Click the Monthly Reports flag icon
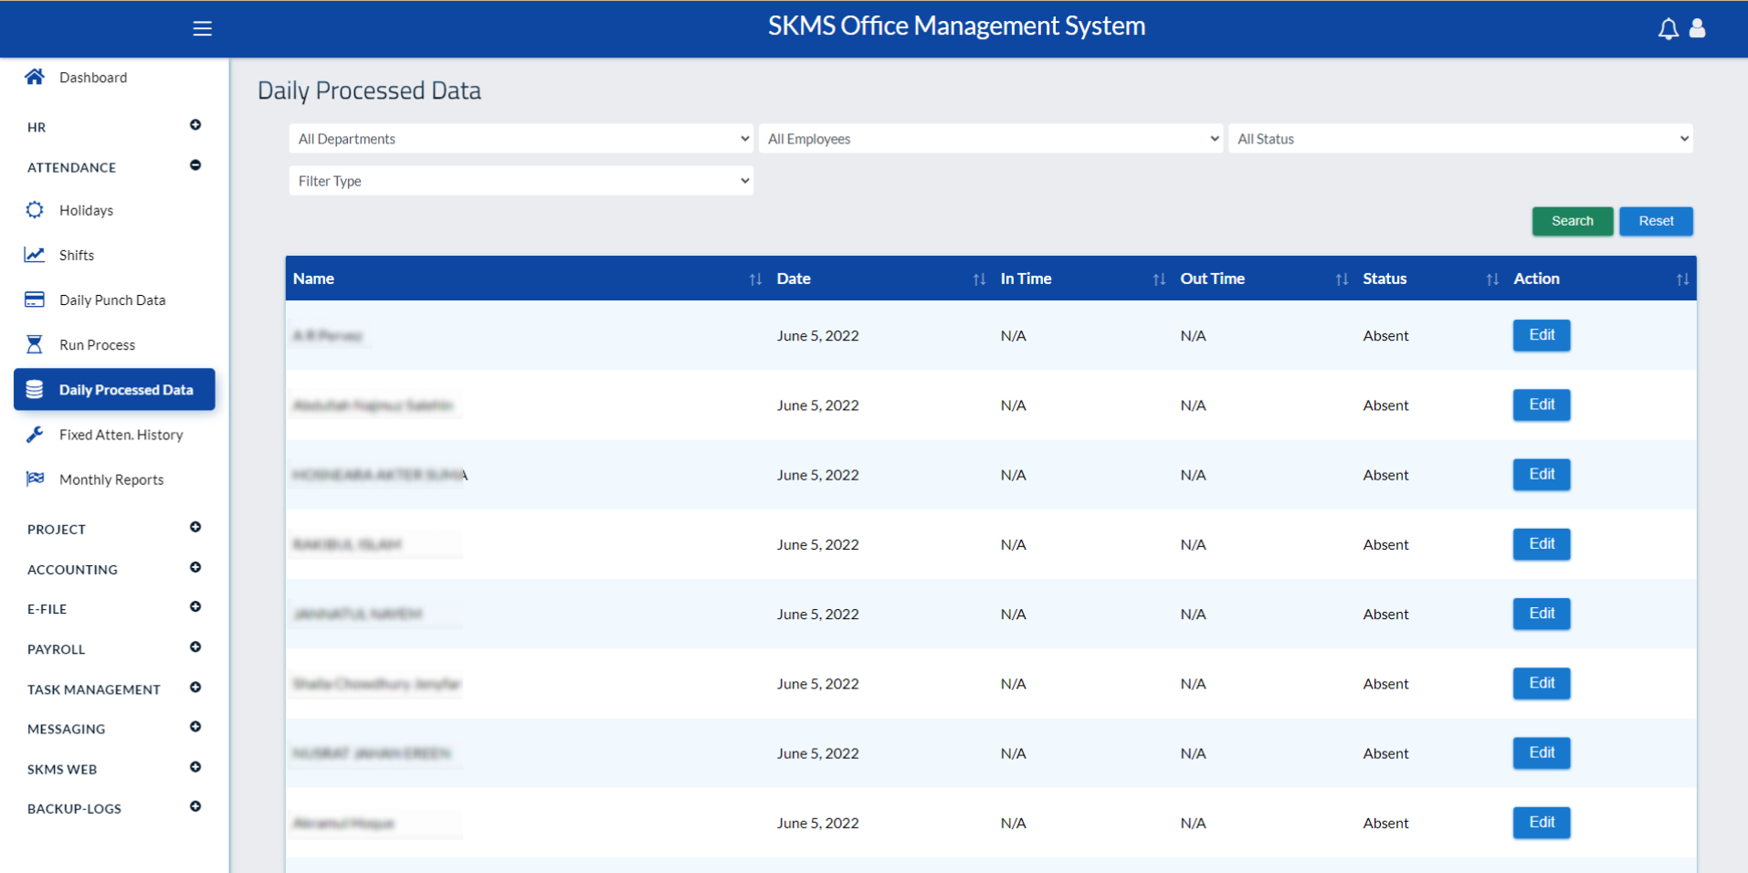The width and height of the screenshot is (1748, 873). tap(35, 479)
